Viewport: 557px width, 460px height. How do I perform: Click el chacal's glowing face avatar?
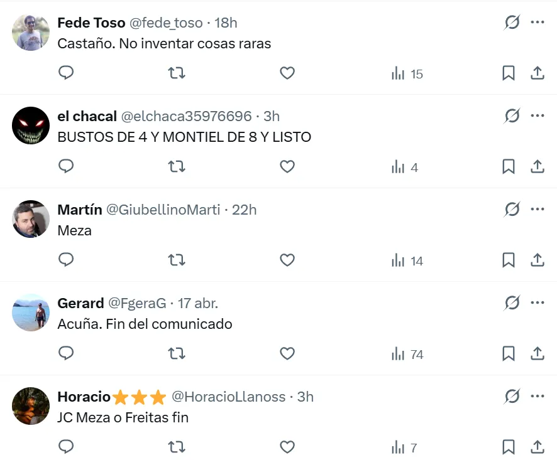(31, 126)
